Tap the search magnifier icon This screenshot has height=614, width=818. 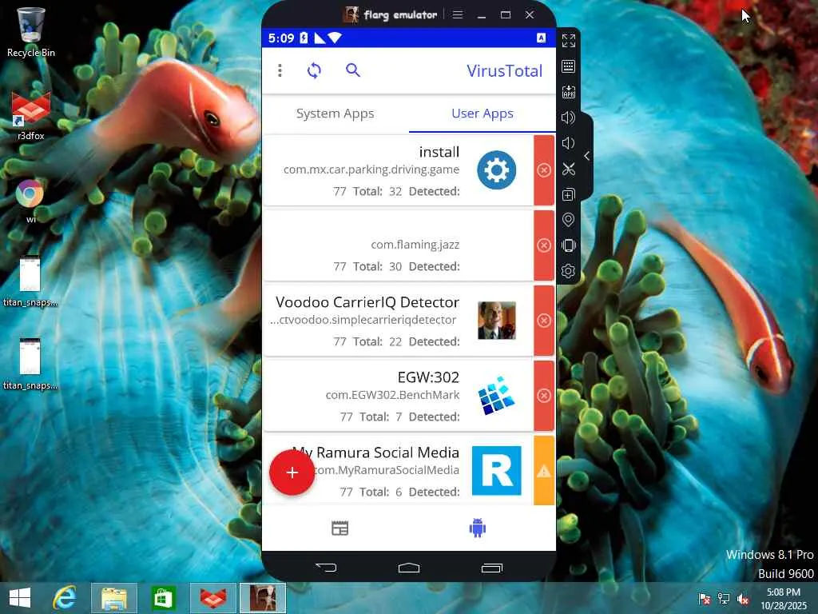(353, 70)
